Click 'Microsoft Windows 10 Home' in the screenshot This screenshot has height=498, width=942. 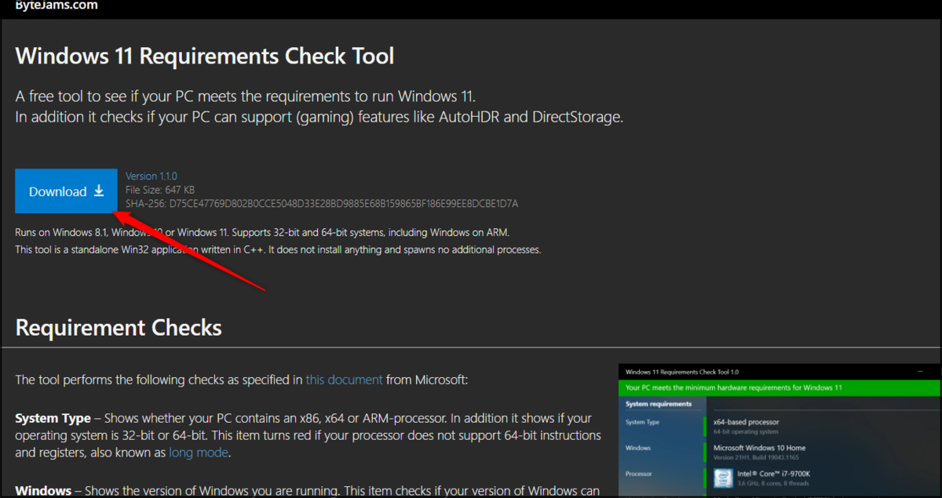tap(759, 448)
